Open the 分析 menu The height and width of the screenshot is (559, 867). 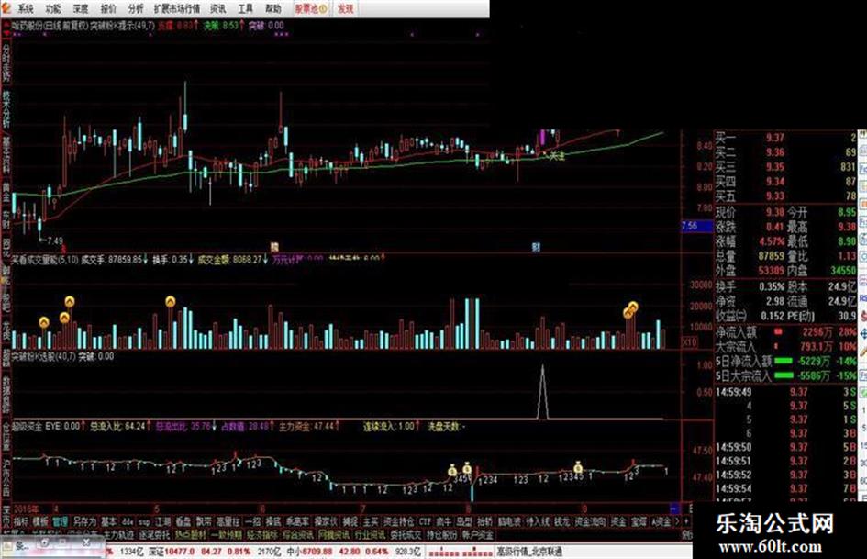(x=136, y=9)
